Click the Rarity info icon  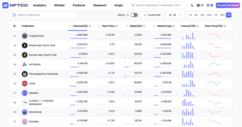tap(128, 15)
